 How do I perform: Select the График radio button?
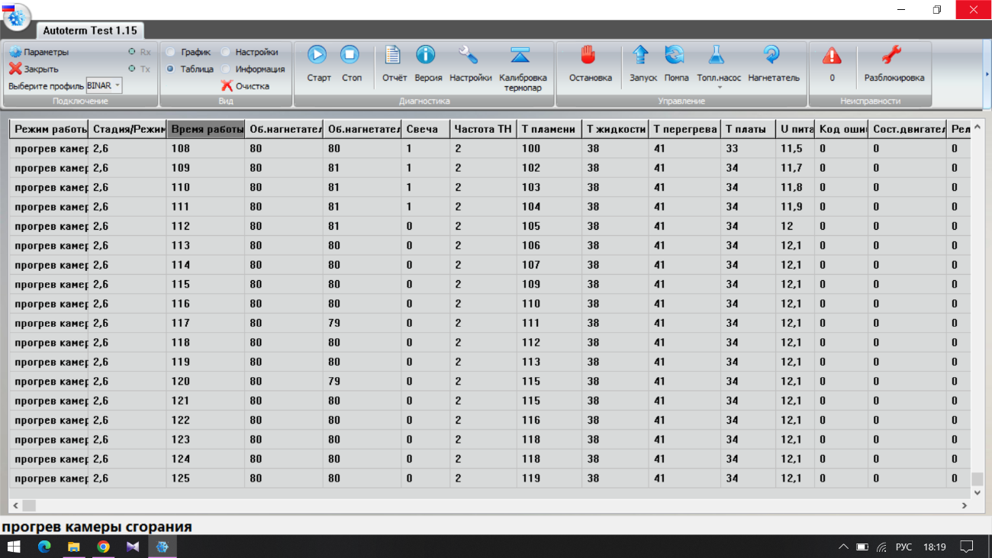[x=171, y=52]
